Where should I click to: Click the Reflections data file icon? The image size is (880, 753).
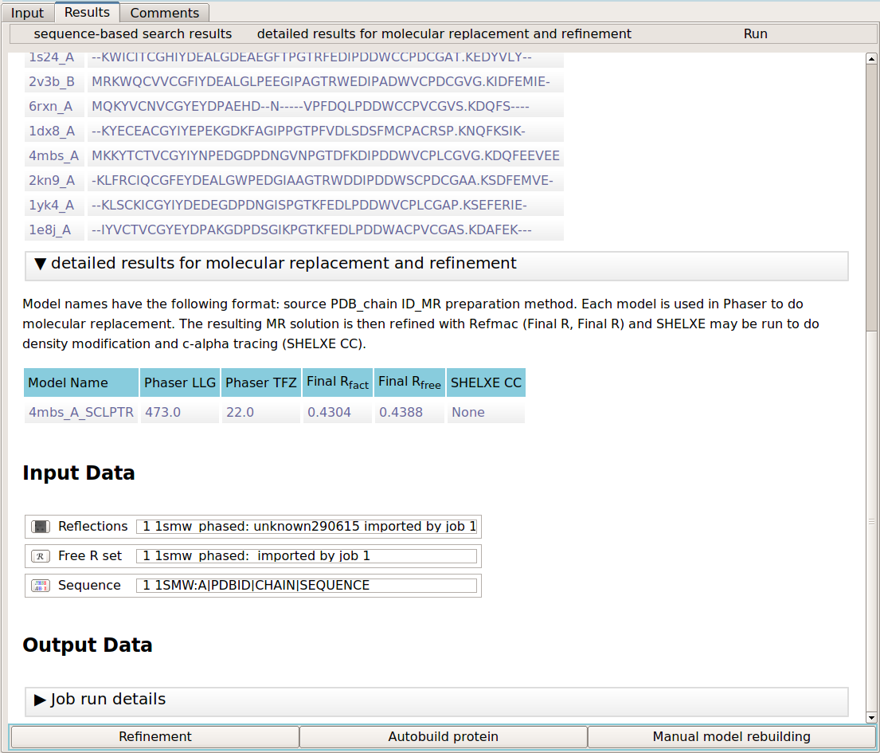tap(40, 527)
